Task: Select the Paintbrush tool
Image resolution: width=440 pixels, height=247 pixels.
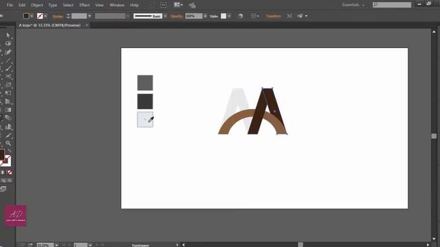Action: point(8,69)
